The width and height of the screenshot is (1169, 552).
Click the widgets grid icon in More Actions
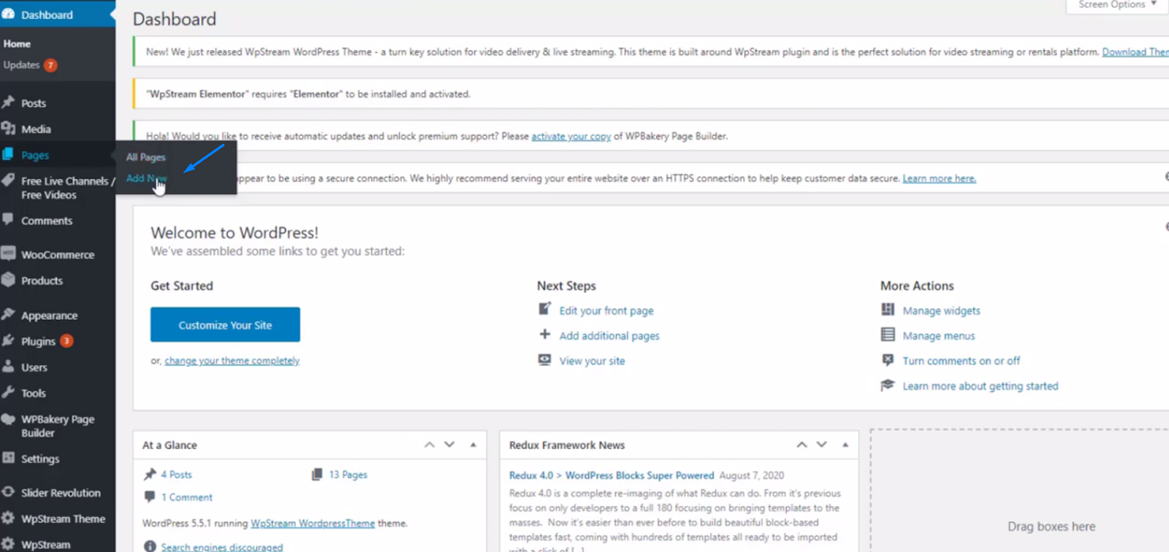tap(888, 310)
